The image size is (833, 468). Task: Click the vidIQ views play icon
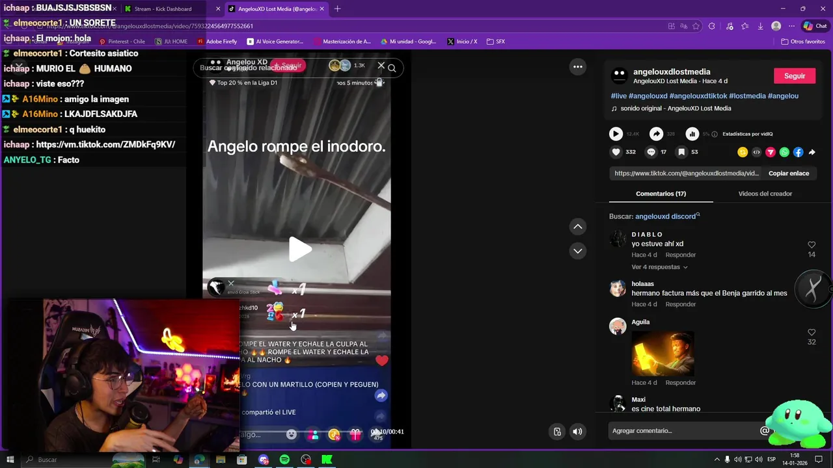pos(616,134)
